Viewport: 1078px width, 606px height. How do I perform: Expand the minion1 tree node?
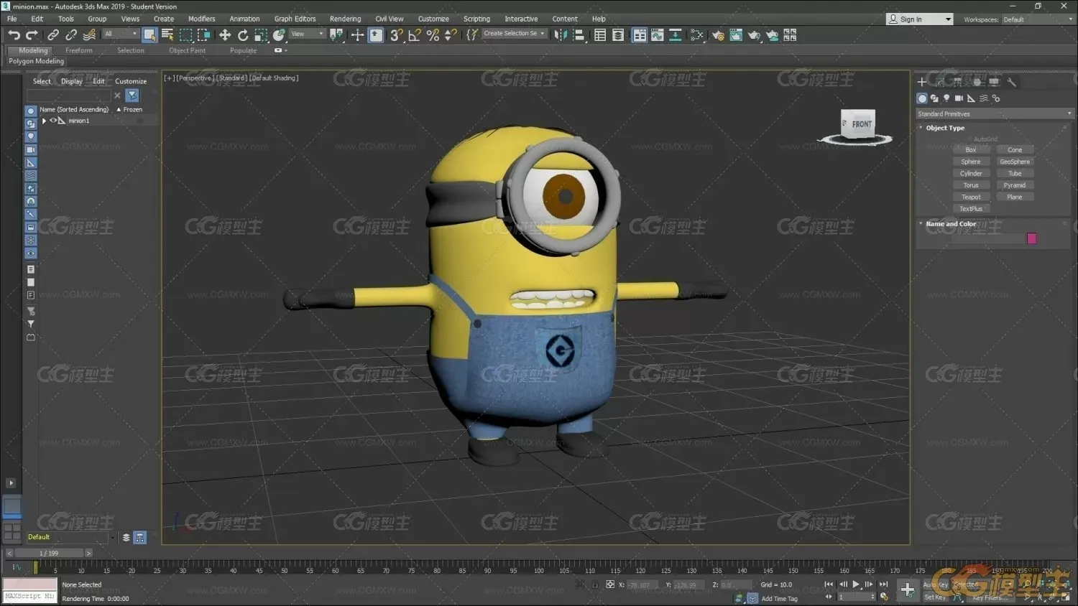[44, 121]
